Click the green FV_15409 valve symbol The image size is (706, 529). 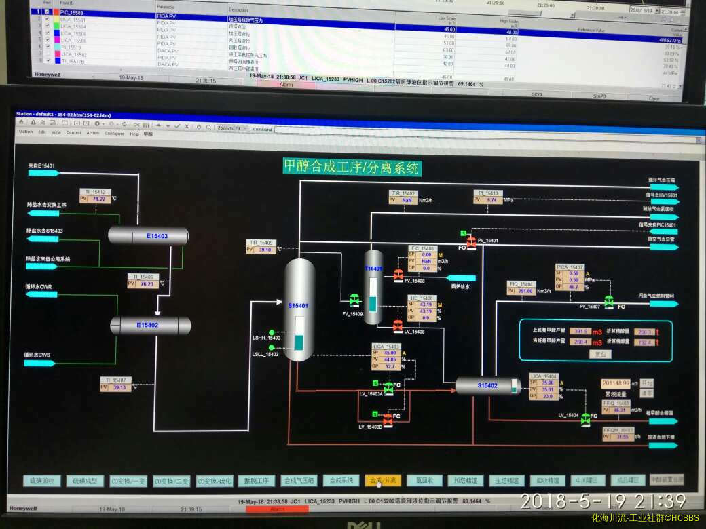(x=354, y=300)
